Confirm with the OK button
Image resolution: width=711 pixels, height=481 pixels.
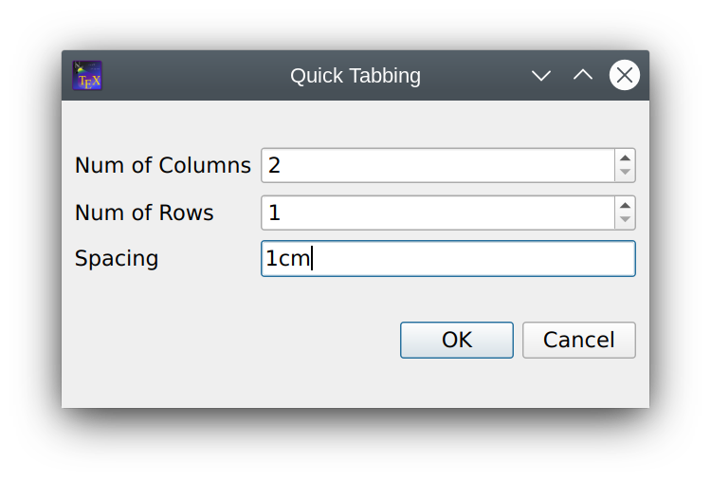coord(456,340)
